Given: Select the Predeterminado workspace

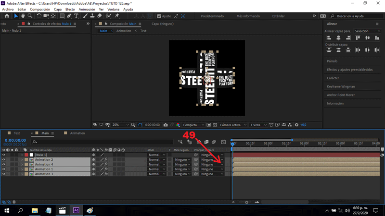Looking at the screenshot, I should pyautogui.click(x=212, y=16).
